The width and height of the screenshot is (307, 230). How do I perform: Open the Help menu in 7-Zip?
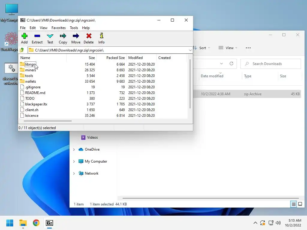click(86, 28)
